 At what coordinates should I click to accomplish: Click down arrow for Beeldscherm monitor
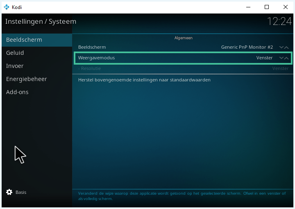pyautogui.click(x=281, y=47)
